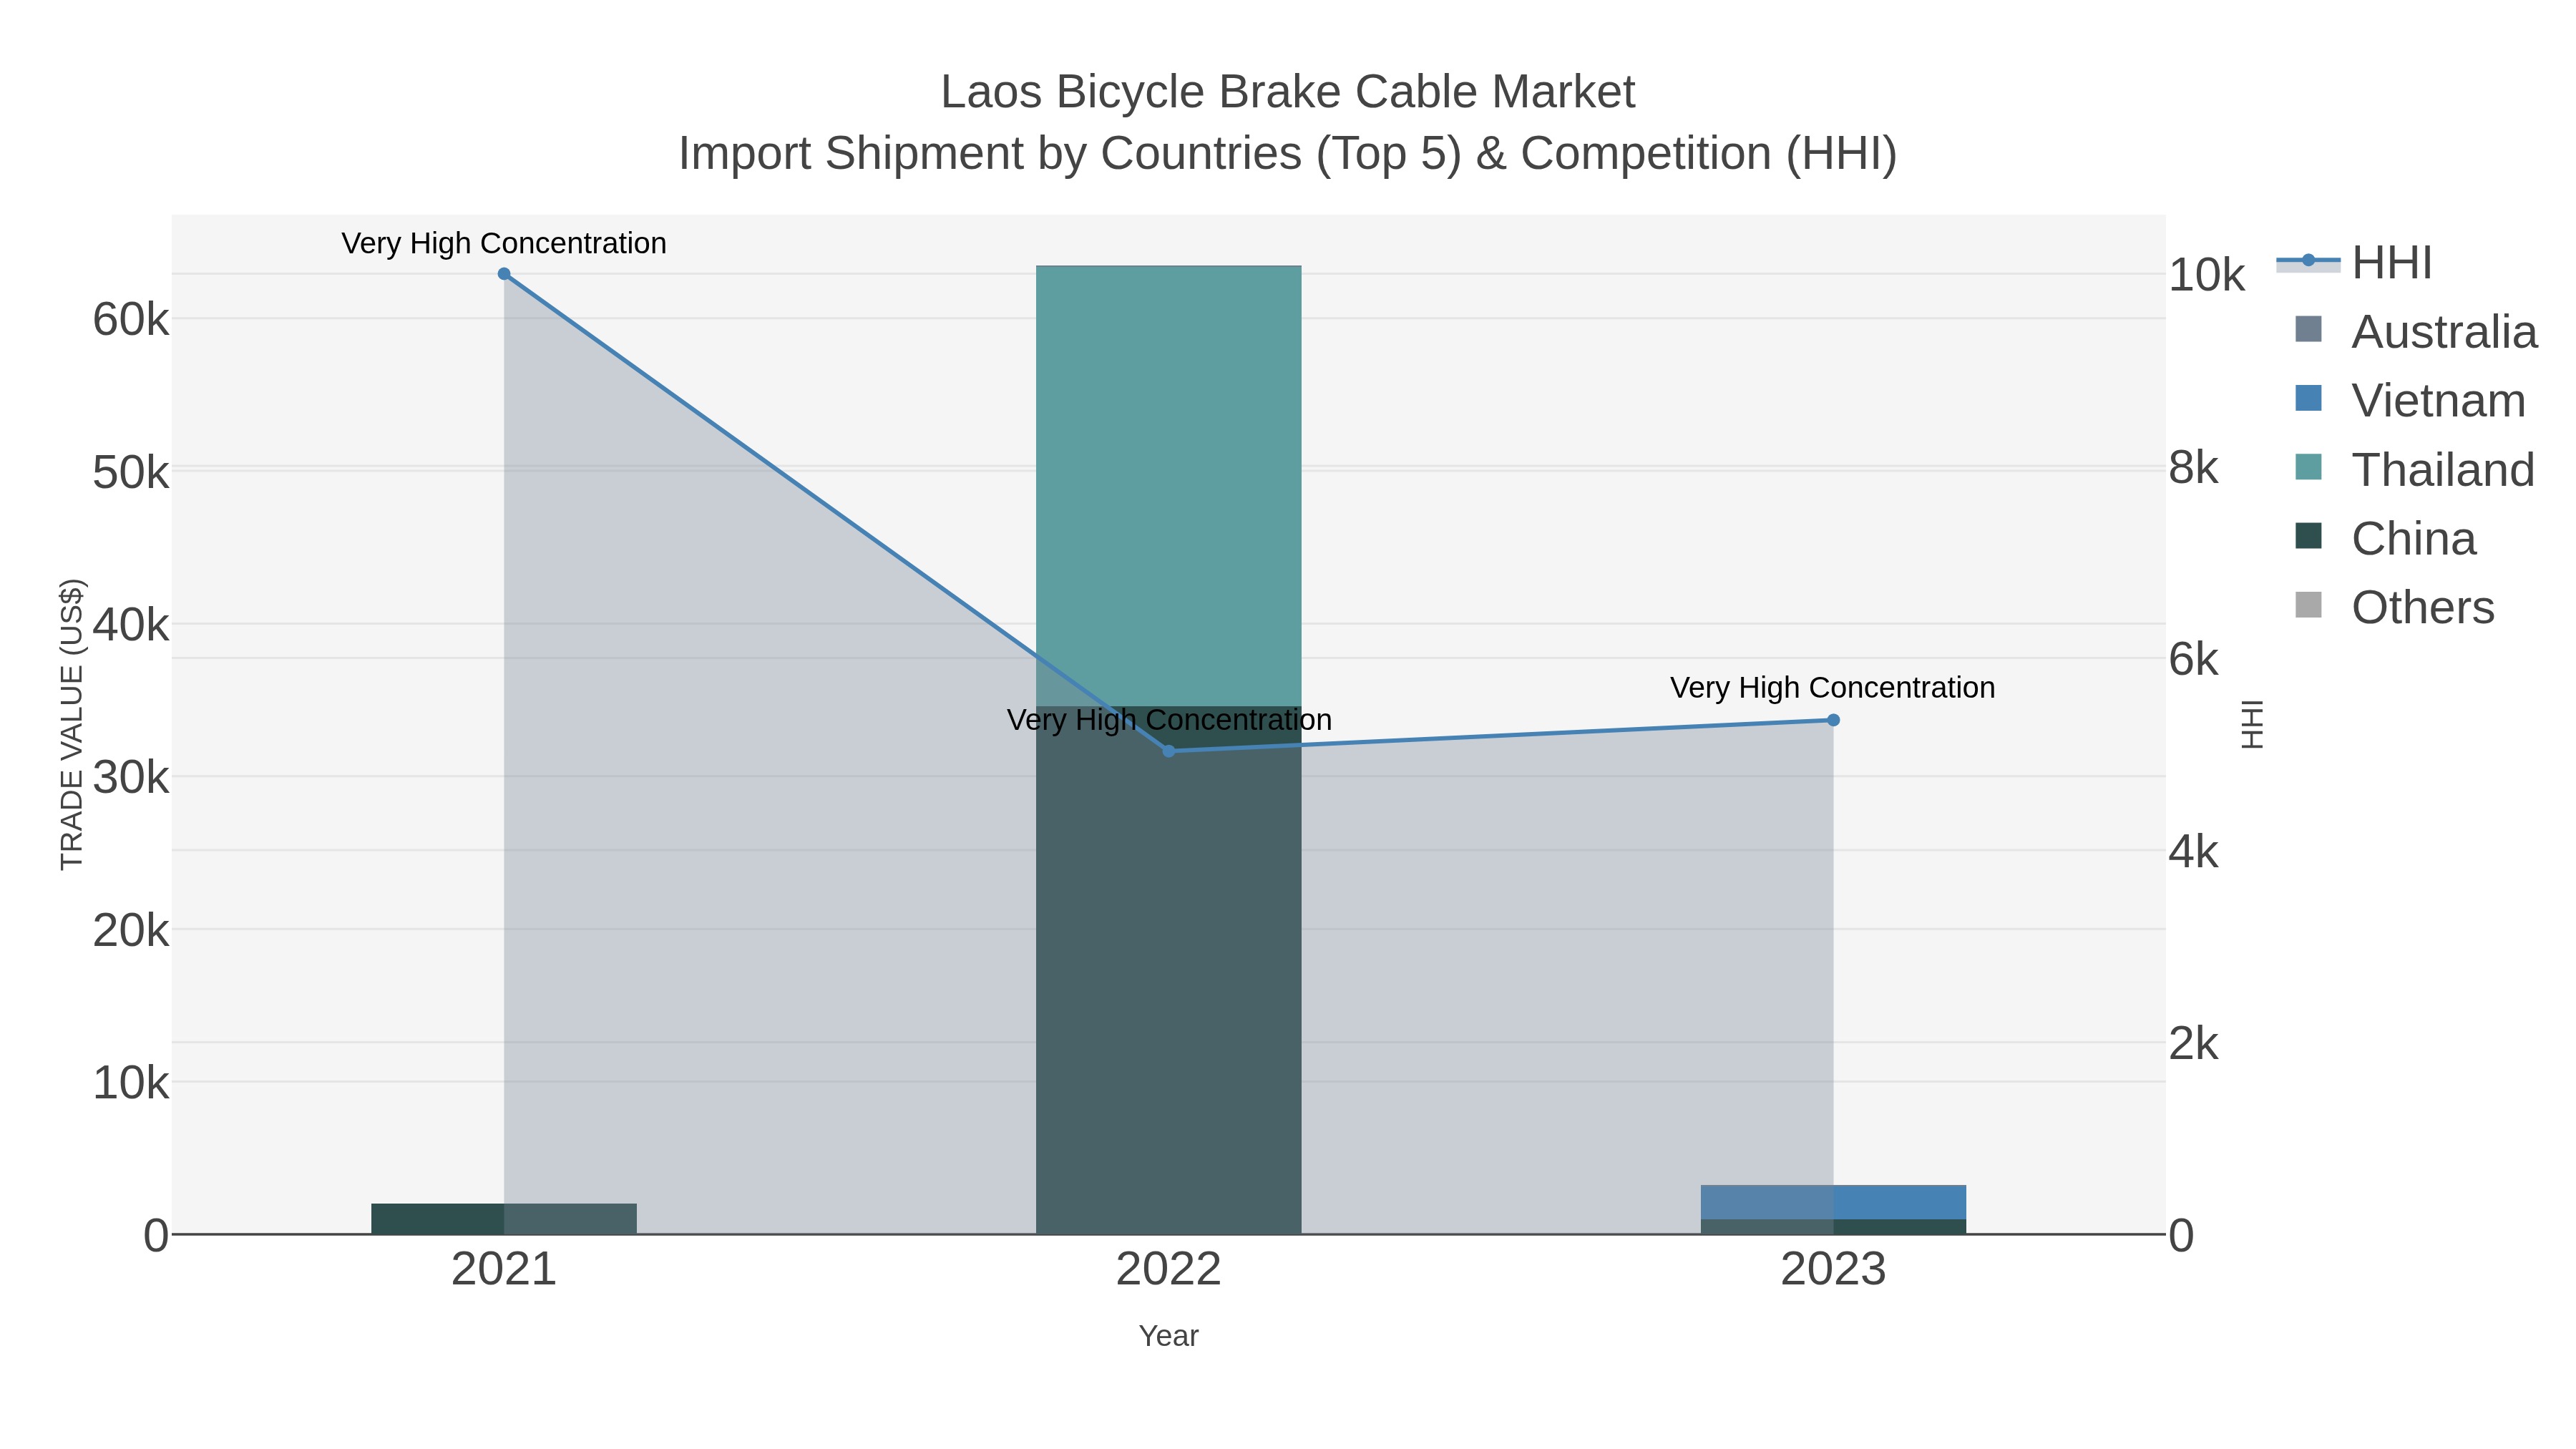Toggle Others series in legend
The height and width of the screenshot is (1449, 2576).
(x=2395, y=608)
